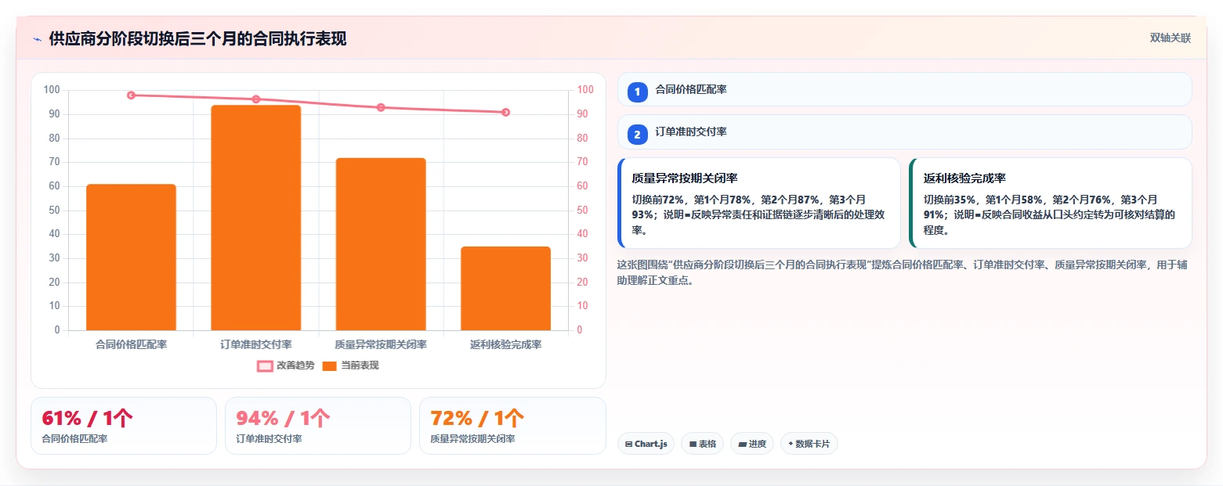
Task: Click the blue number 2 badge
Action: pos(637,135)
